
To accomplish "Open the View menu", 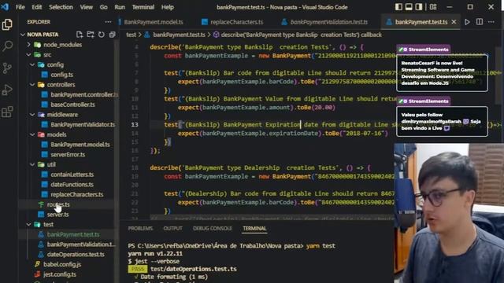I will coord(86,7).
